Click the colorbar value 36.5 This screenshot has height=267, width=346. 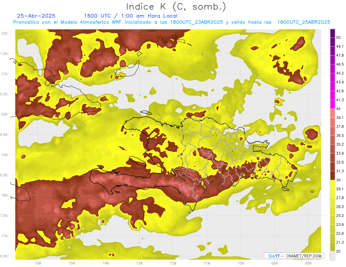340,135
